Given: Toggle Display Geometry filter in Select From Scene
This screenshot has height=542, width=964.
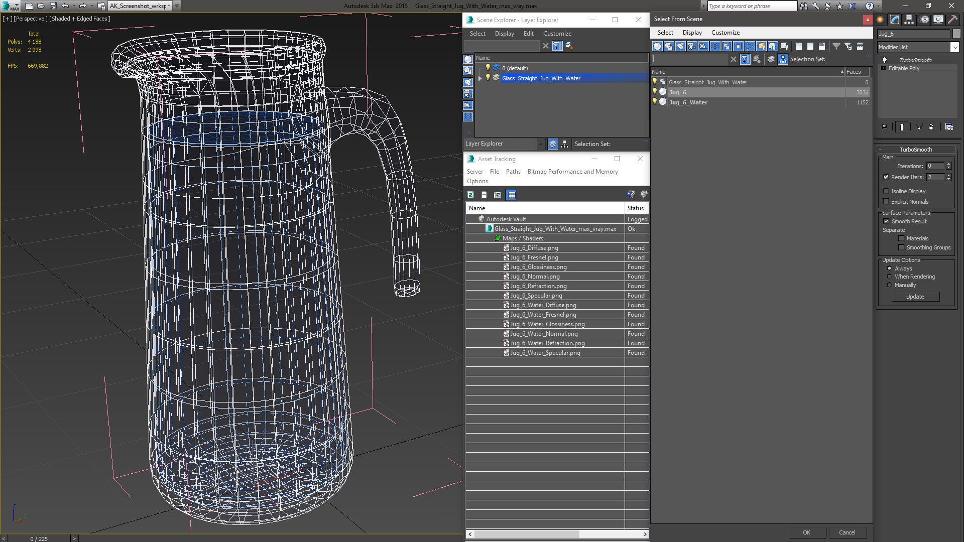Looking at the screenshot, I should click(657, 46).
